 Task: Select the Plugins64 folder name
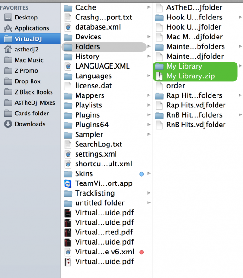pyautogui.click(x=92, y=125)
